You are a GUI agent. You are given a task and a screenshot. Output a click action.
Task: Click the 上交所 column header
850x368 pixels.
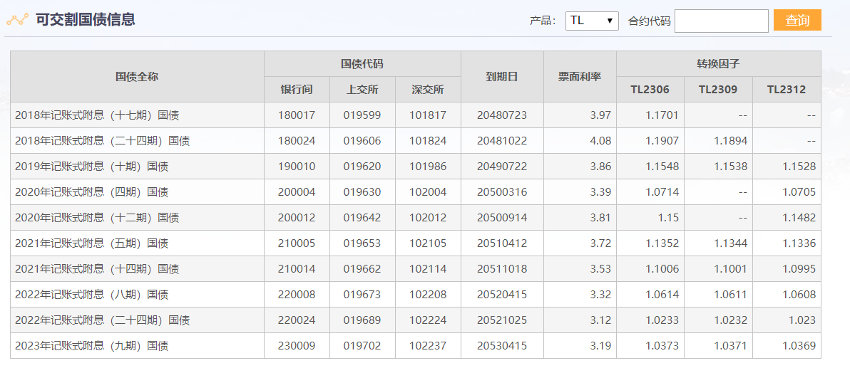click(362, 90)
